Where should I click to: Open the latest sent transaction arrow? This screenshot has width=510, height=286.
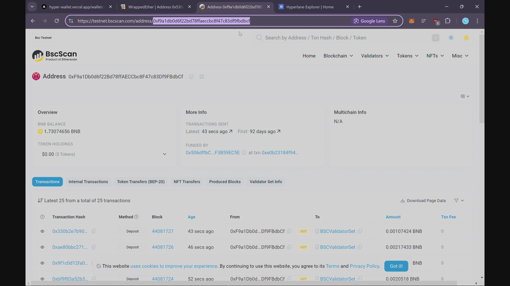pyautogui.click(x=231, y=131)
